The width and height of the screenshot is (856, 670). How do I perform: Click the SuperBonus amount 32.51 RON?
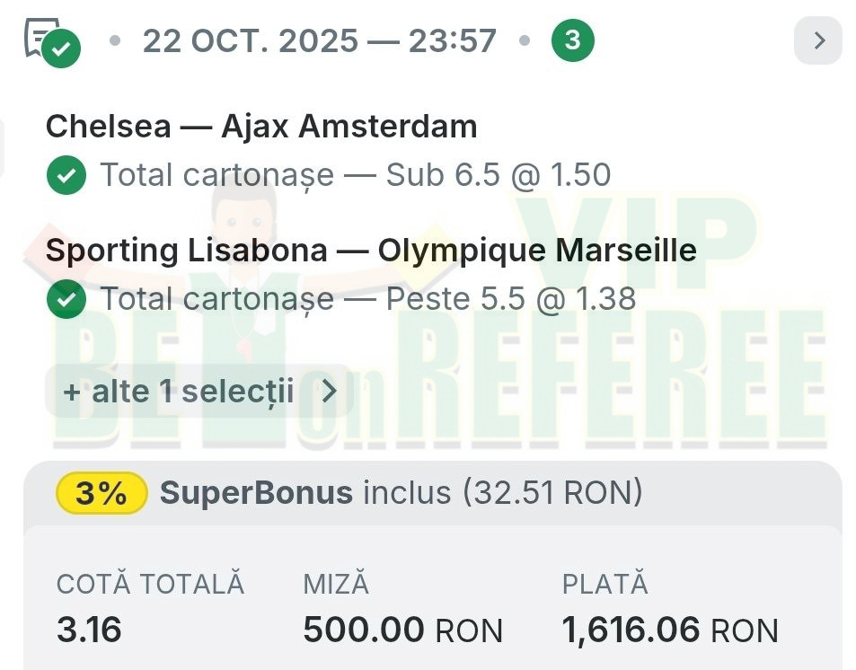click(553, 493)
